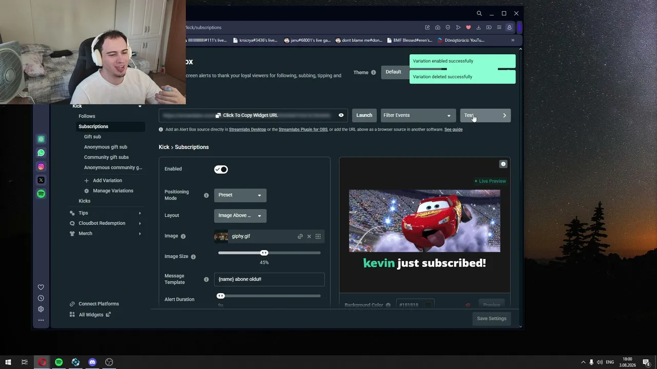Open WhatsApp in the browser sidebar

click(x=41, y=153)
